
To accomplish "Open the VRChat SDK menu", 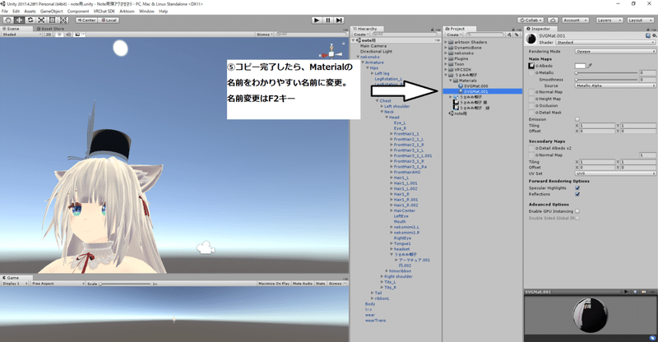I will click(x=104, y=12).
